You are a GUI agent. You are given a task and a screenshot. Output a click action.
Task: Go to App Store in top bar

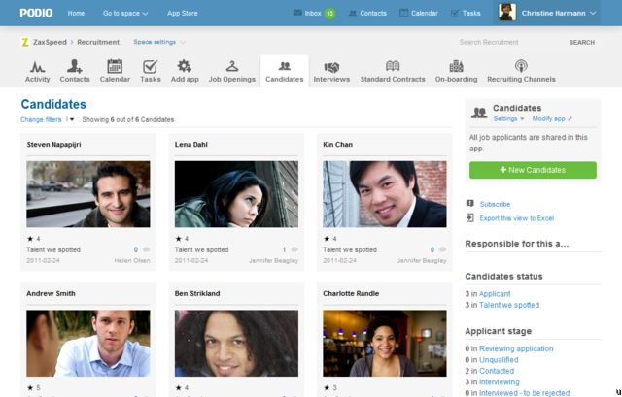[181, 14]
